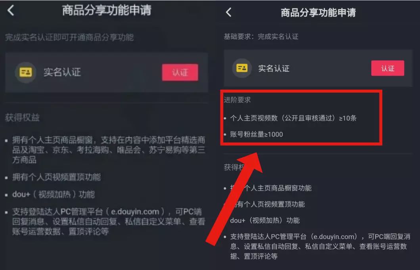
Task: Go back using right screen's back arrow
Action: click(x=228, y=12)
